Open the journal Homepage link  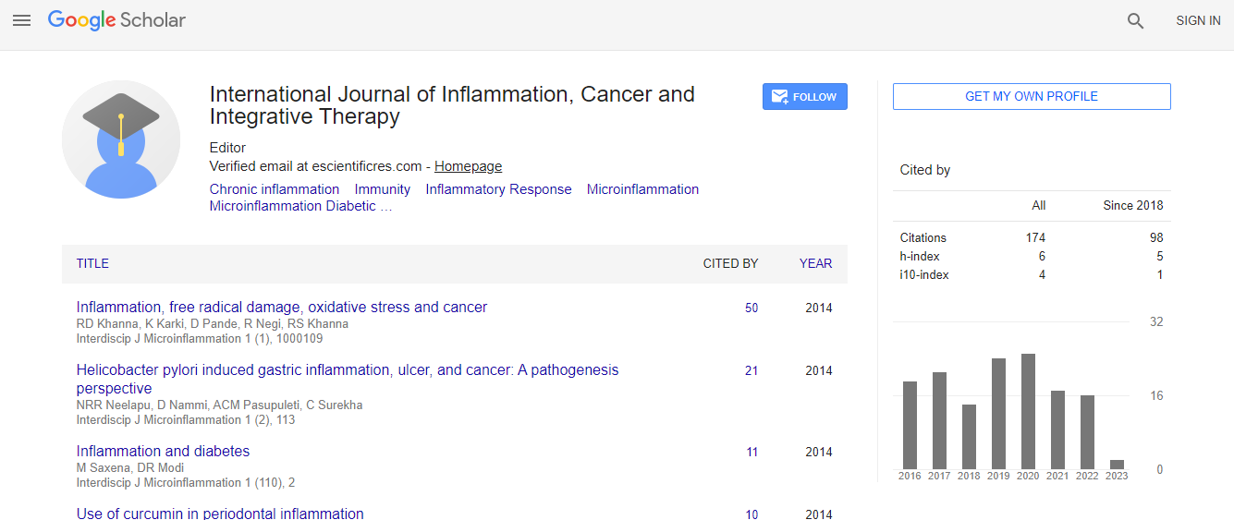point(468,166)
